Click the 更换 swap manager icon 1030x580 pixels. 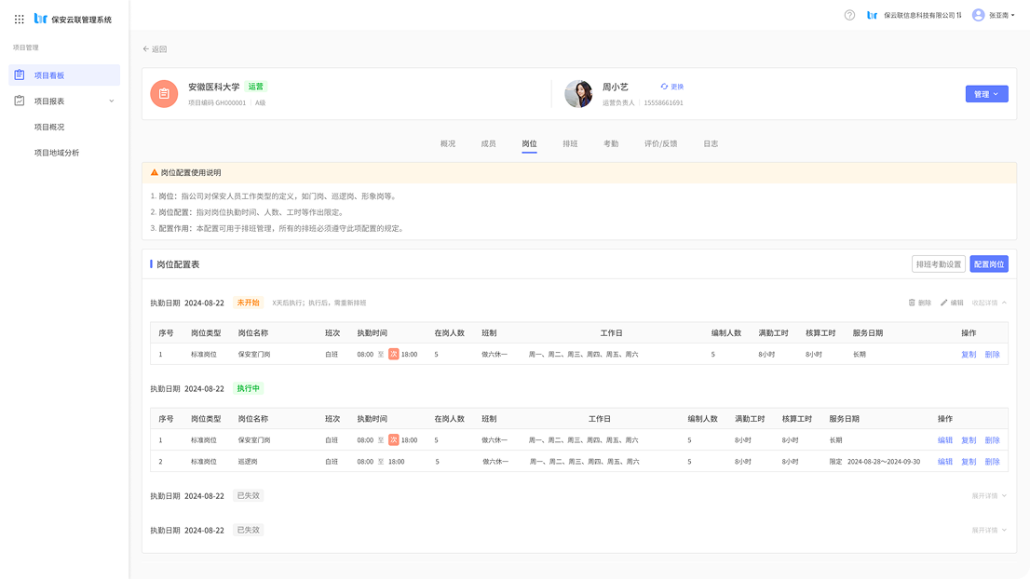tap(665, 87)
